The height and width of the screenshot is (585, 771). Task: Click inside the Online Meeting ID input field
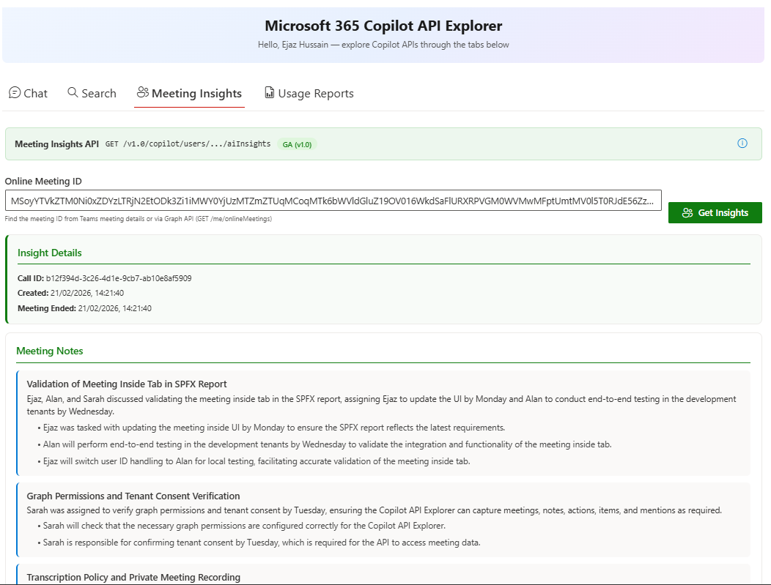(334, 199)
